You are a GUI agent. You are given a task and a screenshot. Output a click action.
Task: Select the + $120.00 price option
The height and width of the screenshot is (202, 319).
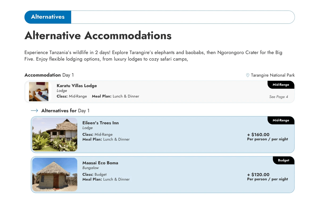(x=258, y=175)
